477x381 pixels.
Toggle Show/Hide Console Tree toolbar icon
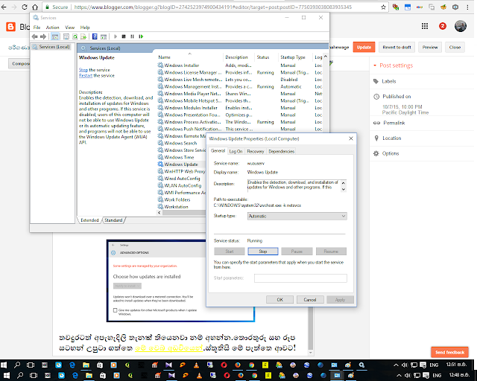coord(55,36)
